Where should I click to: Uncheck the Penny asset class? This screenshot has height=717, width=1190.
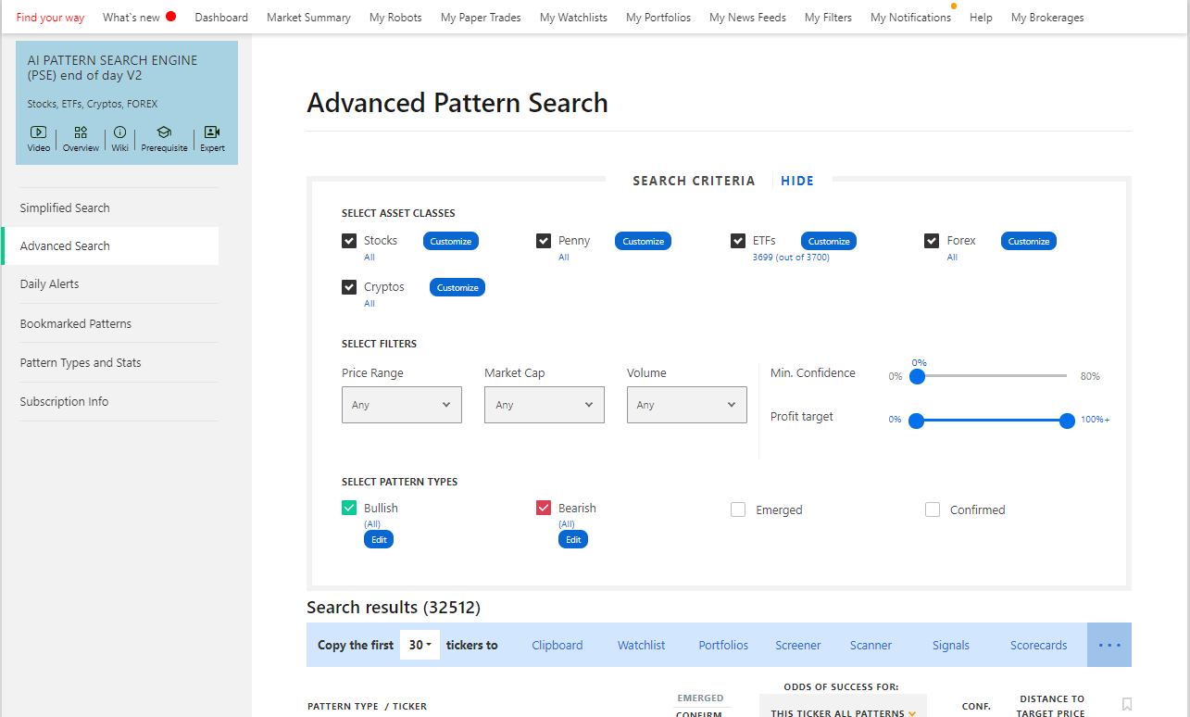click(544, 241)
